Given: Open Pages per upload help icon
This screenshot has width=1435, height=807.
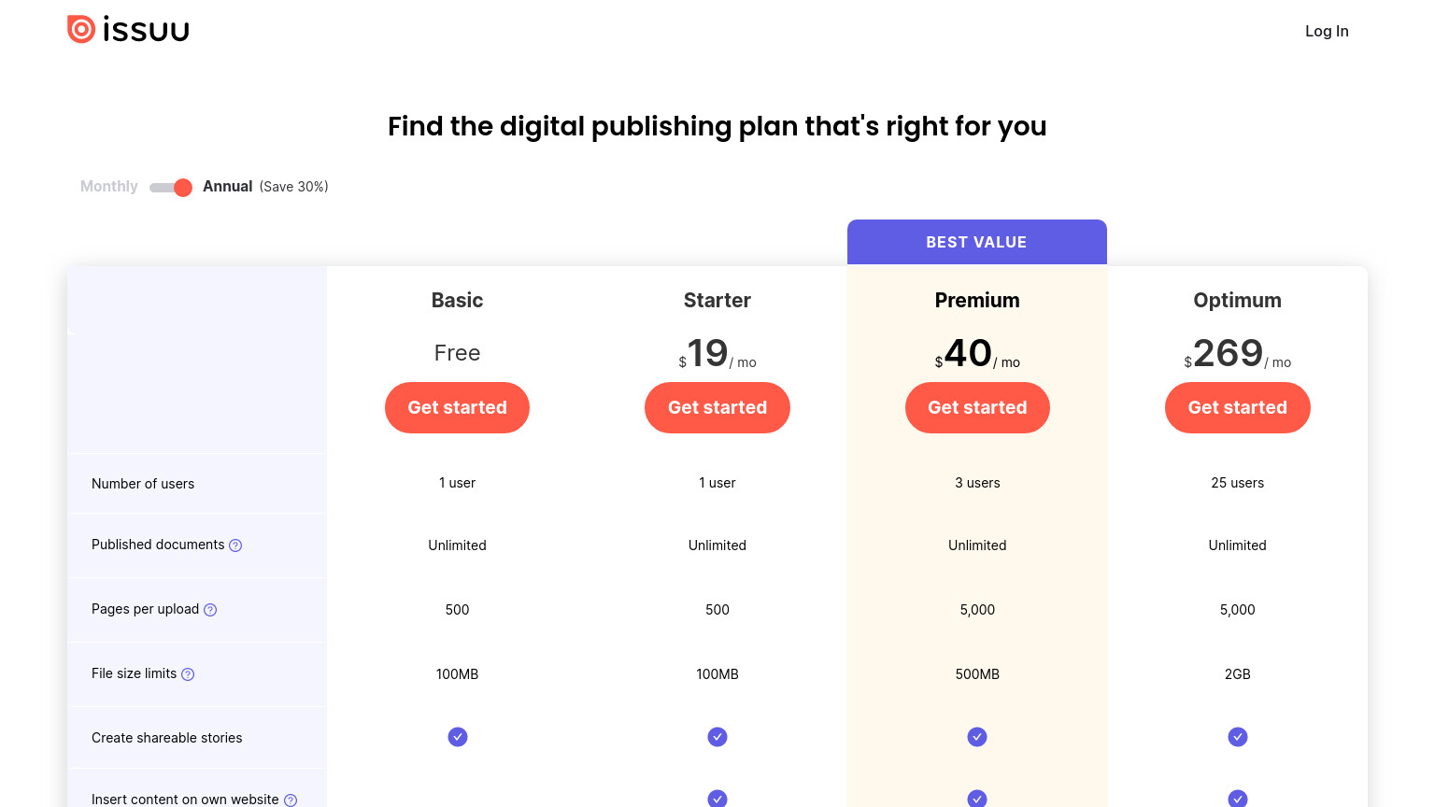Looking at the screenshot, I should pyautogui.click(x=210, y=610).
